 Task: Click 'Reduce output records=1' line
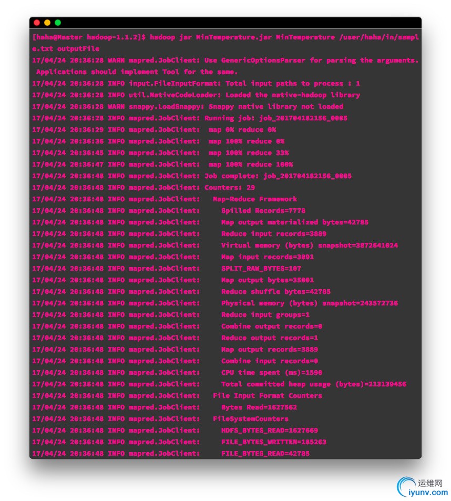click(176, 338)
